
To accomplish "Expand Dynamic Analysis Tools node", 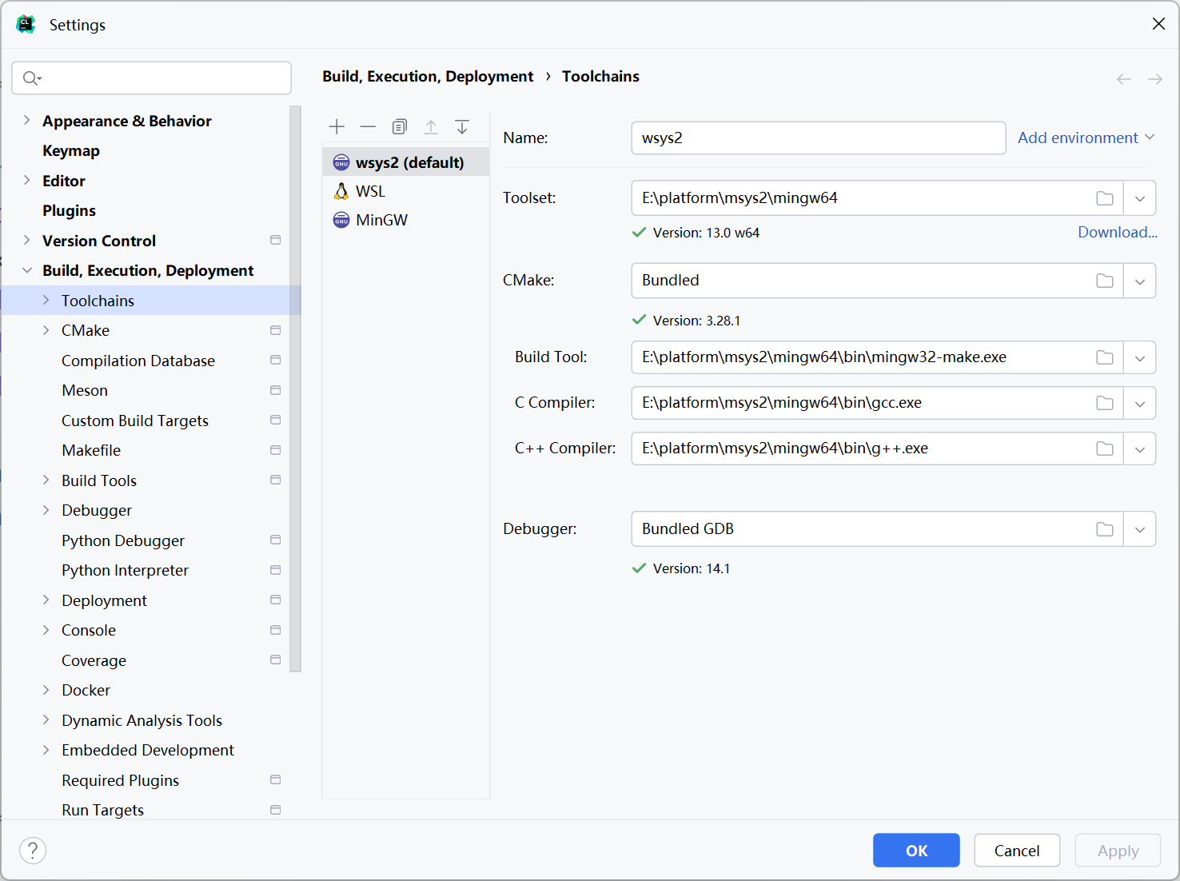I will tap(46, 720).
